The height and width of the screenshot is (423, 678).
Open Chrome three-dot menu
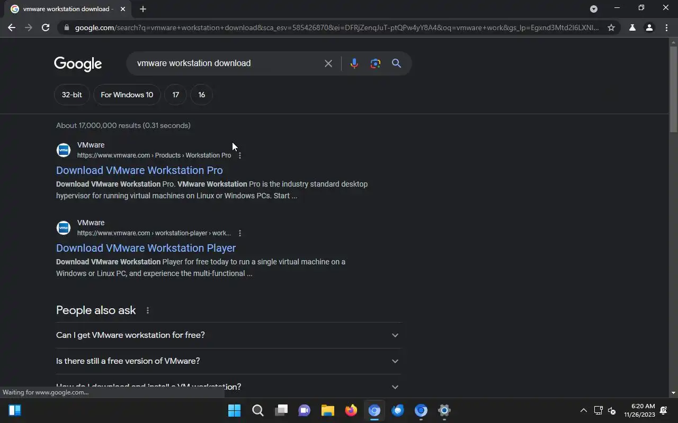click(x=666, y=27)
